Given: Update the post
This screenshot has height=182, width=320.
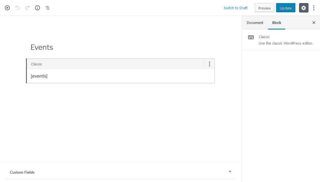Looking at the screenshot, I should 285,8.
